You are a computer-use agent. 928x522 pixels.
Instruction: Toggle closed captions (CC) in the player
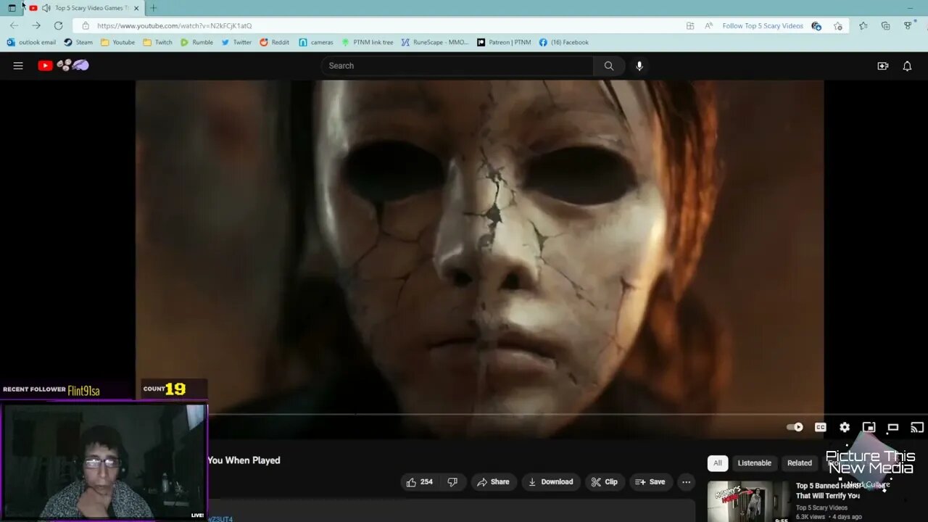click(x=820, y=427)
